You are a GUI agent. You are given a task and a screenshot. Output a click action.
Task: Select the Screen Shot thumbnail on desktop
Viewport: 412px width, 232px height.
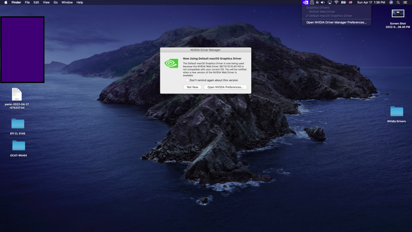(x=398, y=14)
